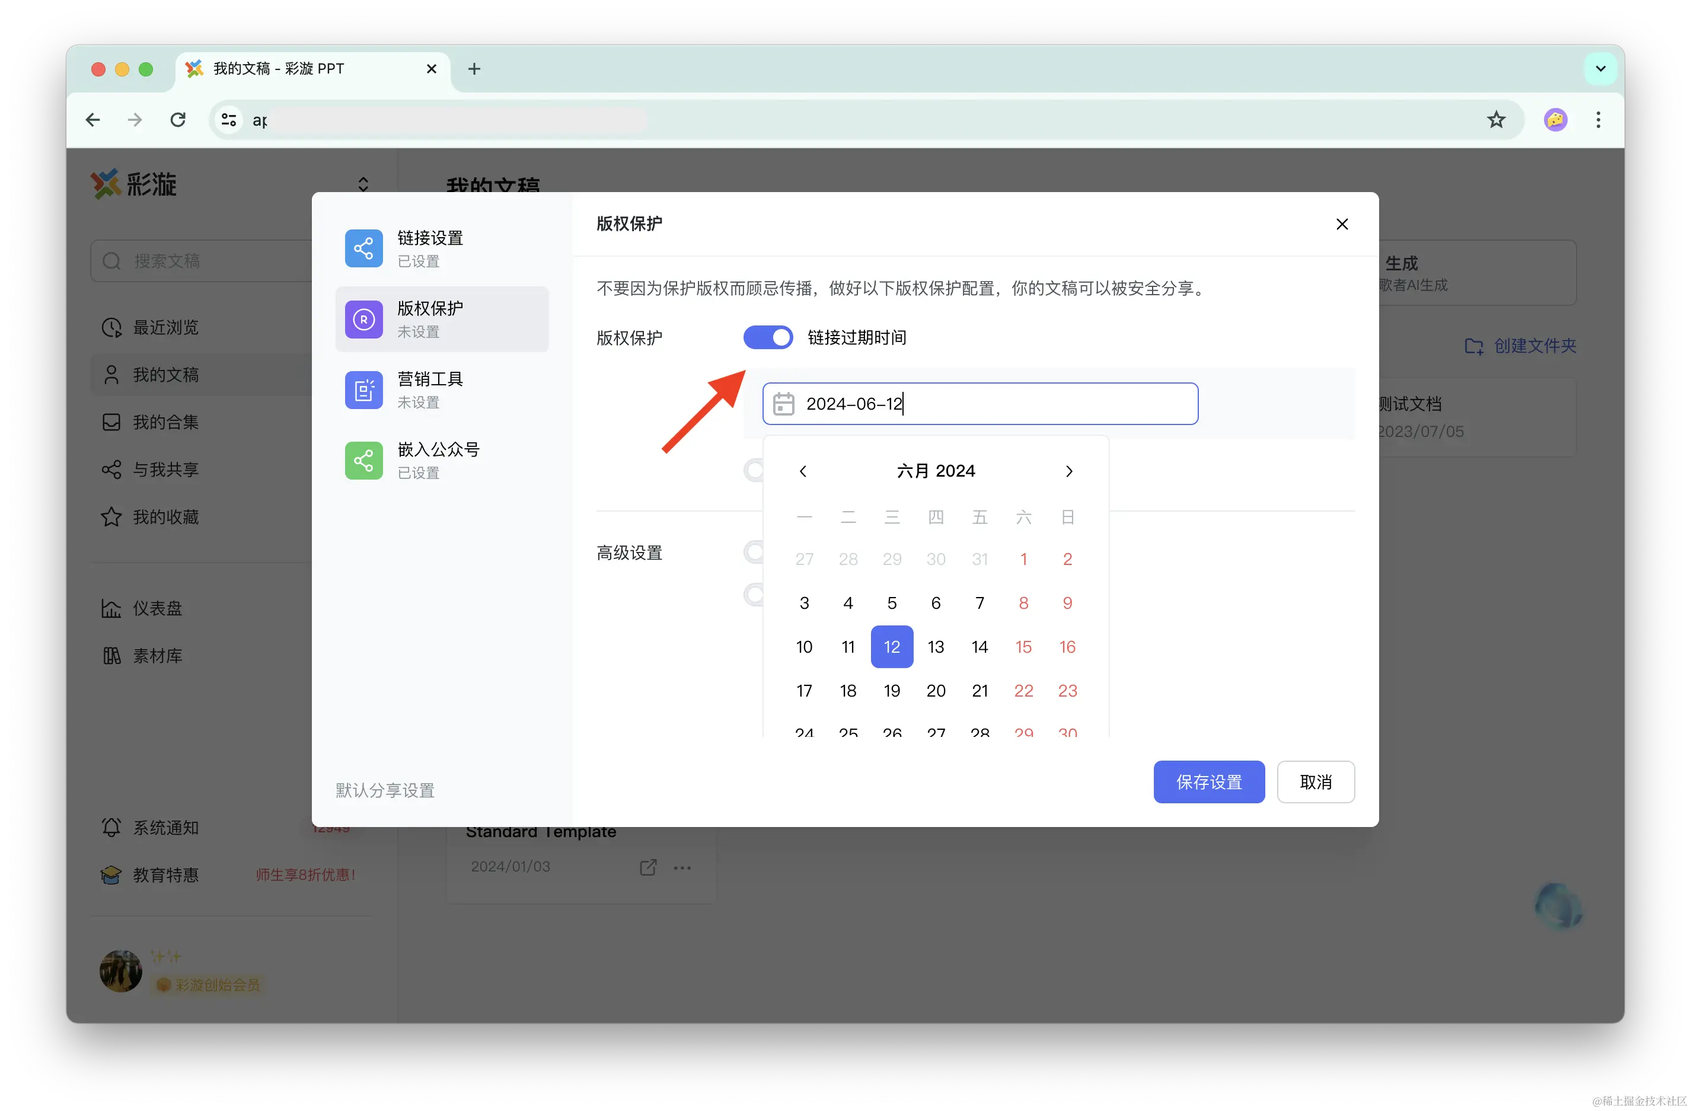This screenshot has height=1111, width=1691.
Task: Go to previous month in calendar
Action: (803, 471)
